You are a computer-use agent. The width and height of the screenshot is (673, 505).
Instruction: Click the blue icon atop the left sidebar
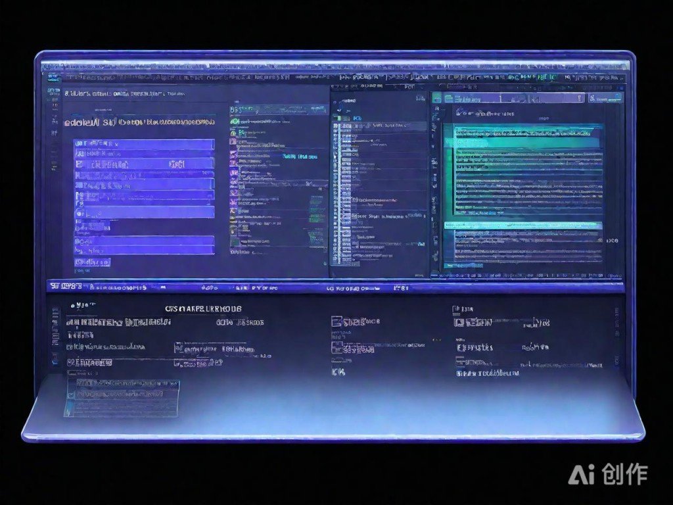coord(52,78)
